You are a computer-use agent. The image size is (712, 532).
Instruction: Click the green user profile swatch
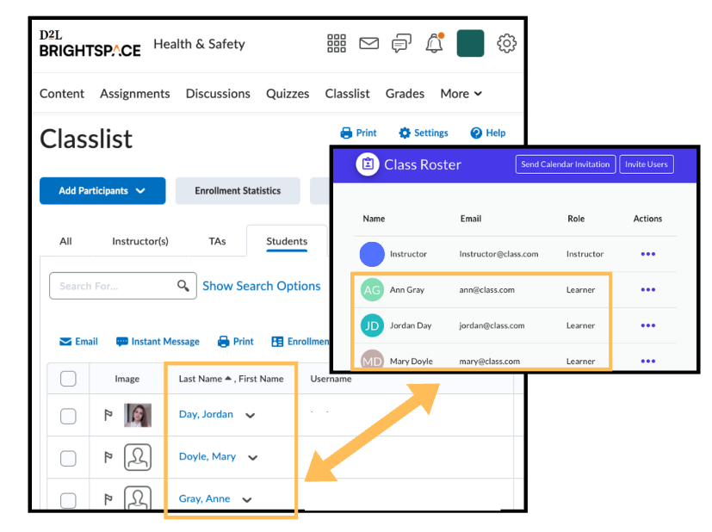(470, 44)
